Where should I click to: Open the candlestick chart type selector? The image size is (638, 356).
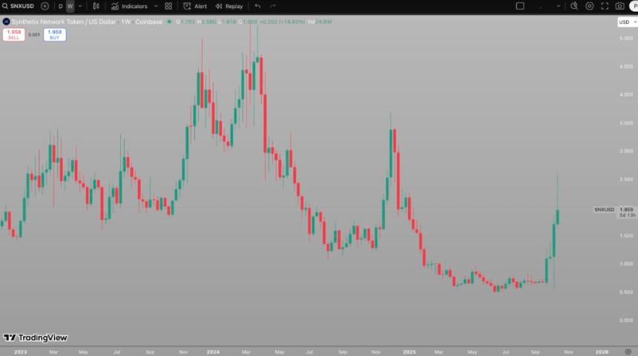click(x=96, y=6)
